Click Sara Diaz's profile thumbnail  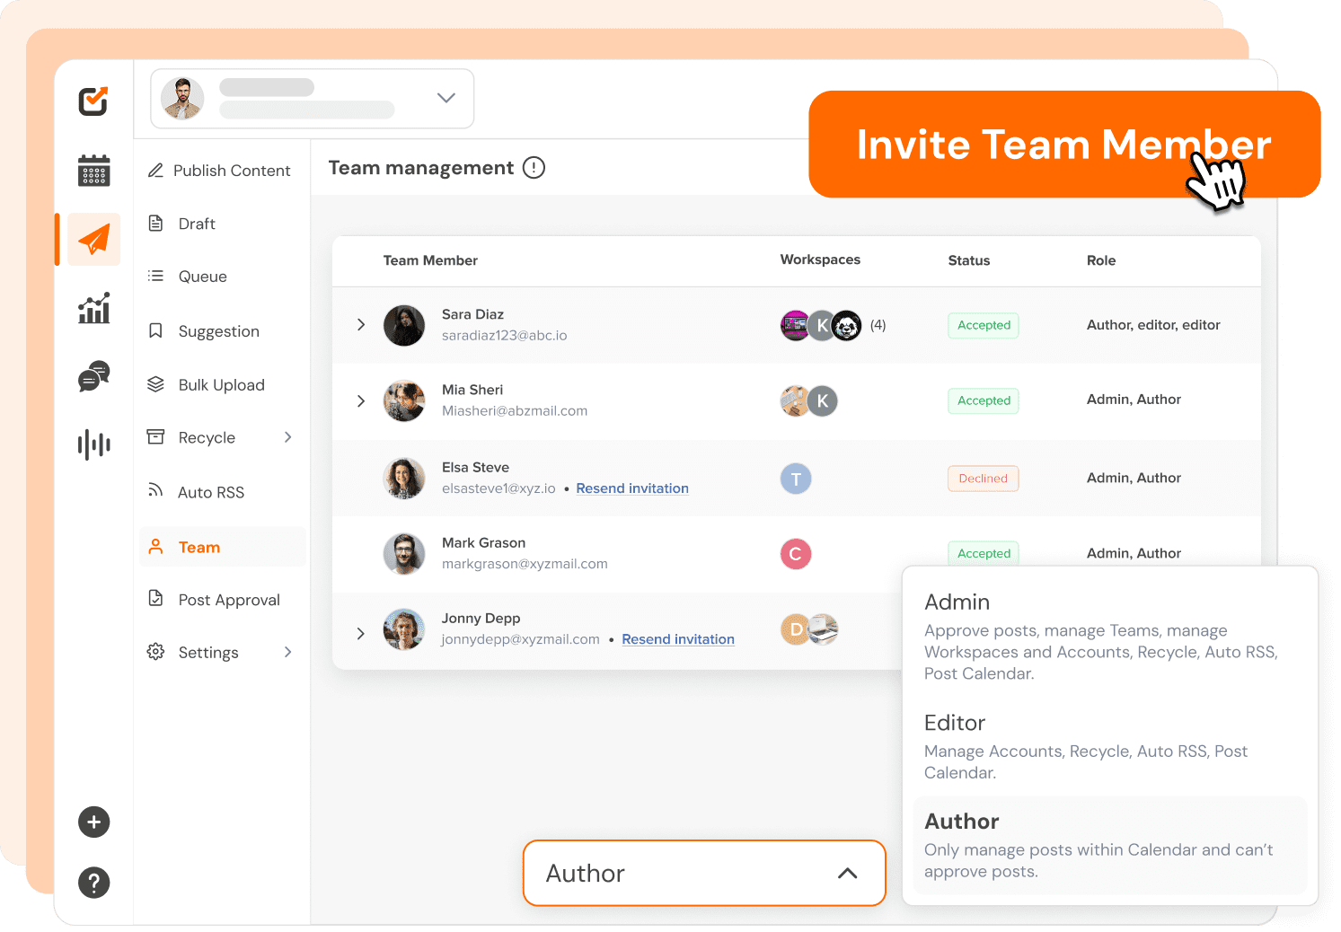click(x=403, y=325)
